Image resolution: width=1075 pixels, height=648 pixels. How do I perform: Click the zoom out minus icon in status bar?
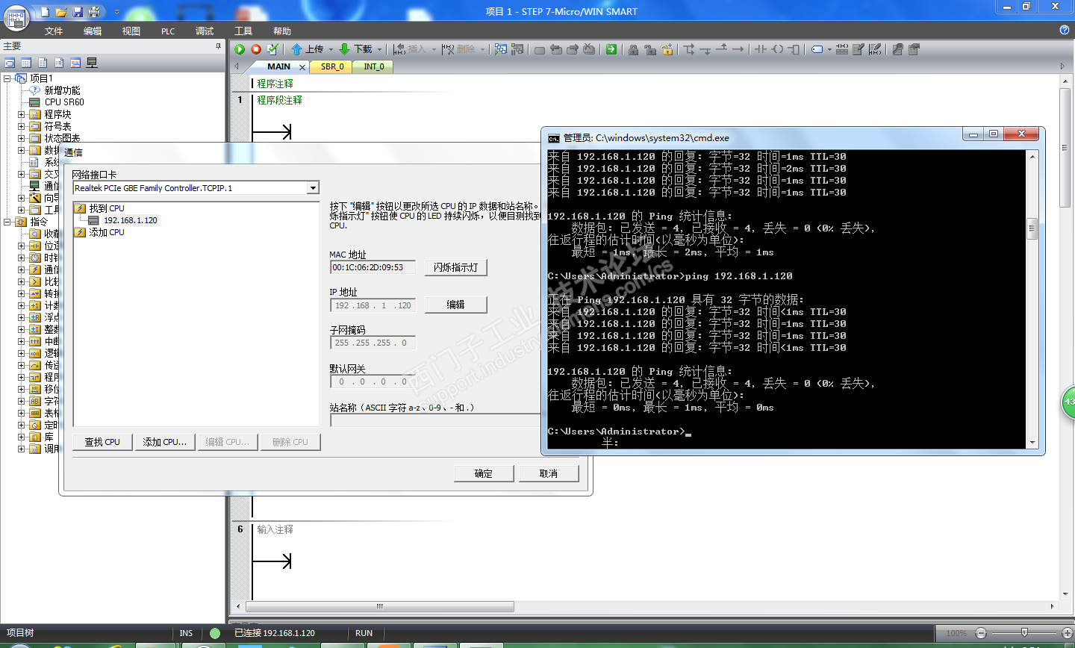click(981, 633)
